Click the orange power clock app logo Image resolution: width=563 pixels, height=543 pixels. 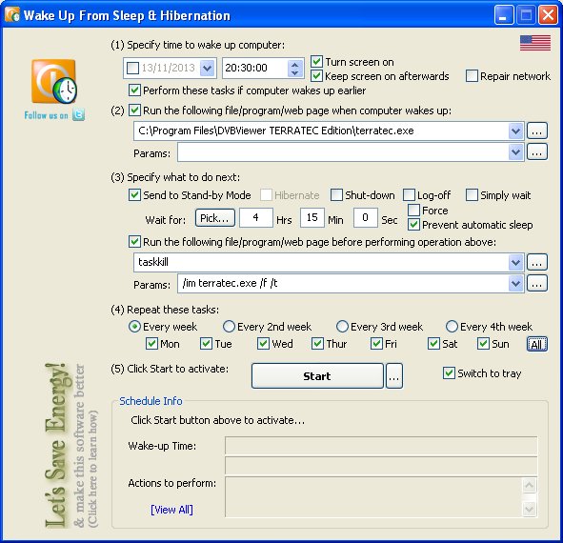click(54, 82)
